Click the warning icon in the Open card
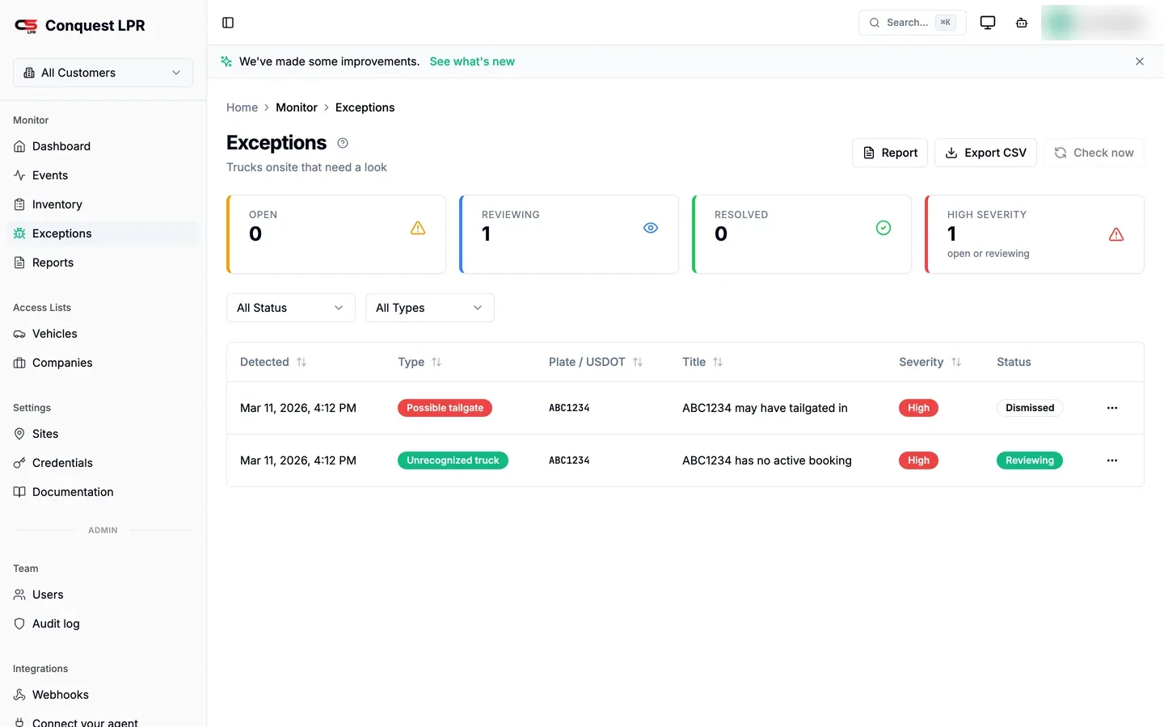 [x=418, y=228]
